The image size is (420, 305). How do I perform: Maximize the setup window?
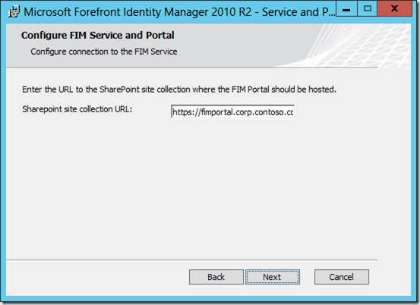[x=368, y=9]
